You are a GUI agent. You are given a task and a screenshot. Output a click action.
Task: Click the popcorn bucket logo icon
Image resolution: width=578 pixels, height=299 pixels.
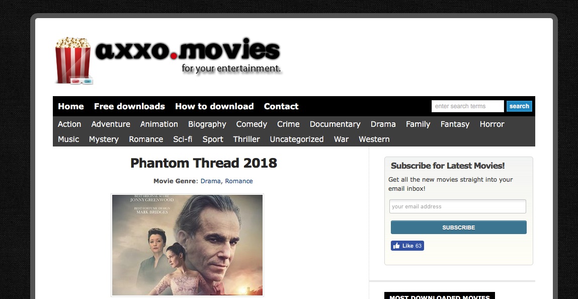pos(73,60)
